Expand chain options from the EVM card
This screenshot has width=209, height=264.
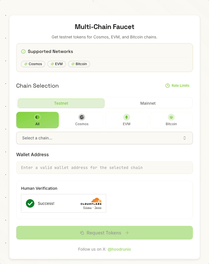pyautogui.click(x=126, y=120)
